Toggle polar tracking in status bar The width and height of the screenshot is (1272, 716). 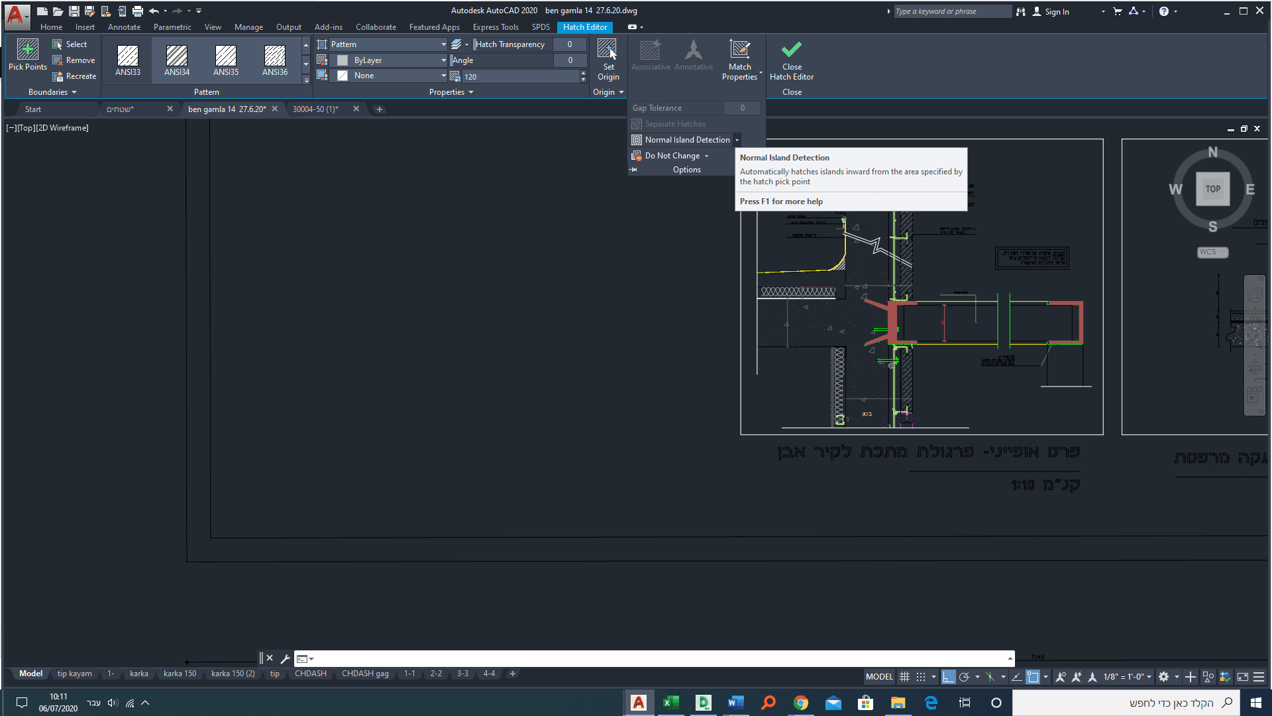(x=965, y=677)
